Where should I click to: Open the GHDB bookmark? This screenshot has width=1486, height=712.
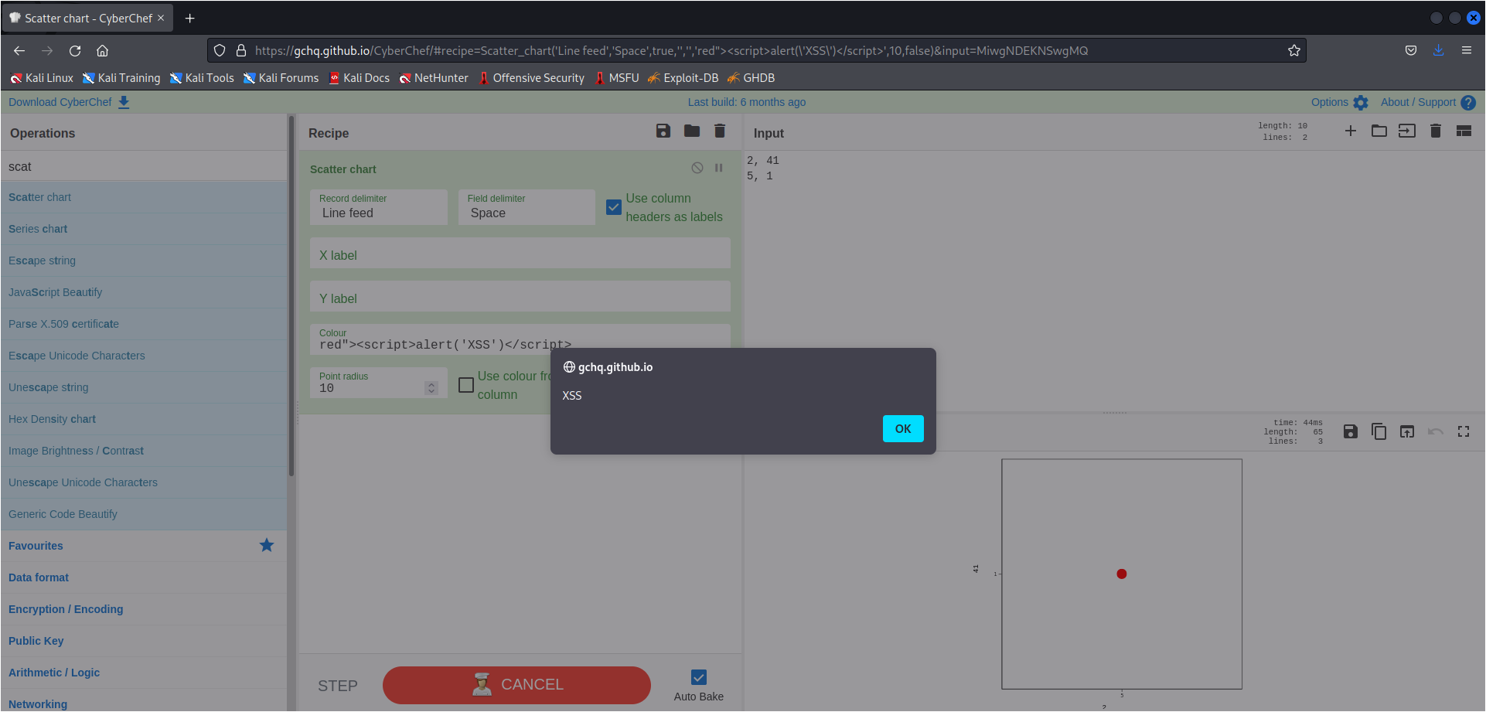[751, 78]
